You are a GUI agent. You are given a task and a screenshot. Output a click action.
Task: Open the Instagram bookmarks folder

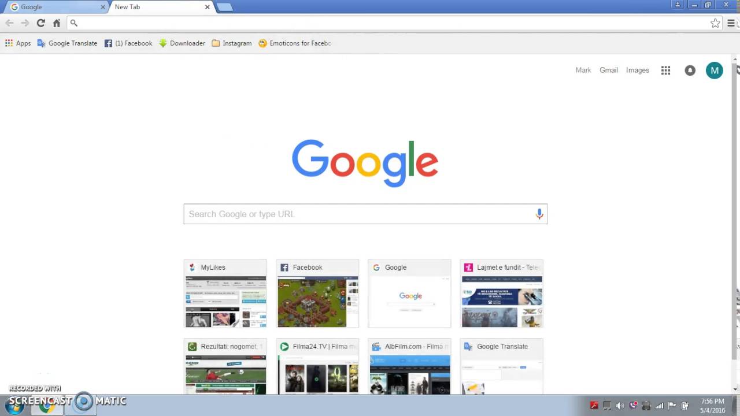(232, 43)
